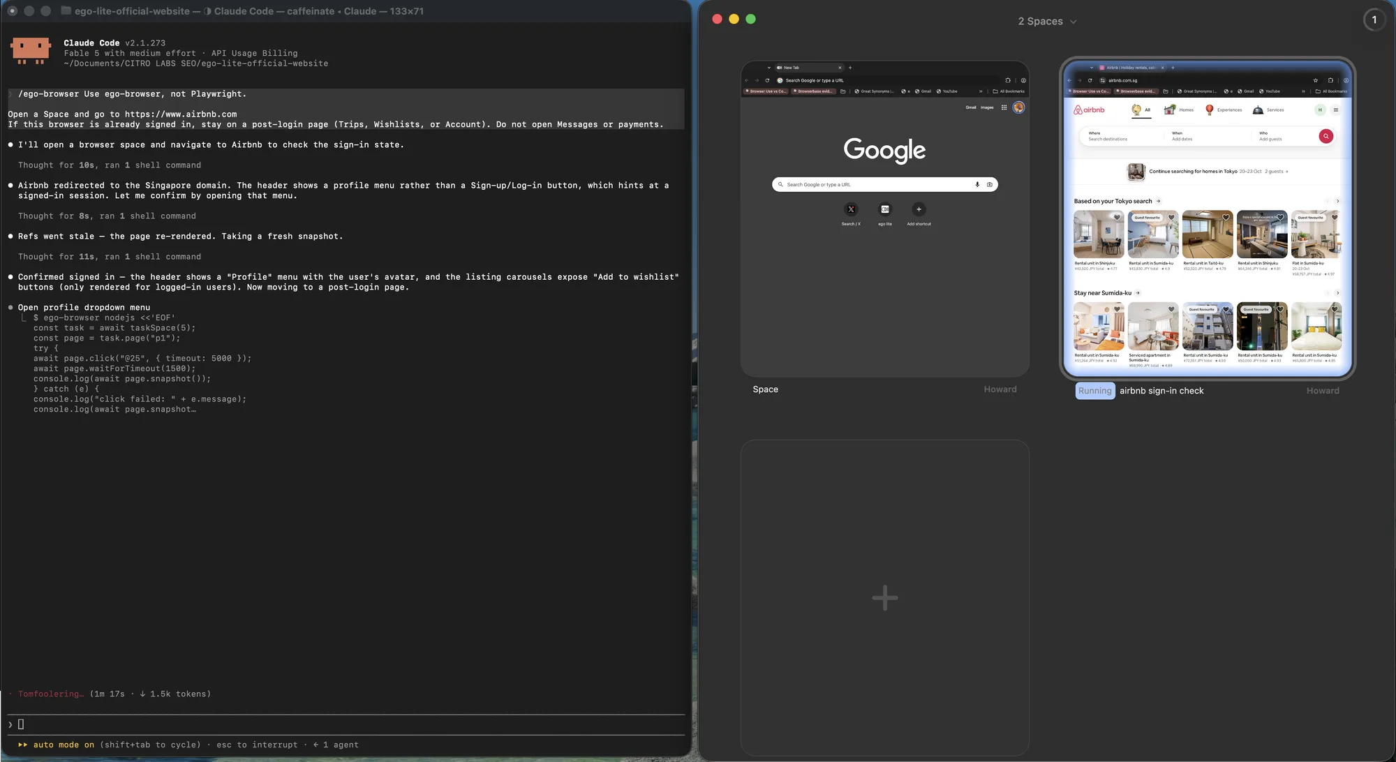Click the "https://www.airbnb.com" URL in the prompt

point(181,114)
